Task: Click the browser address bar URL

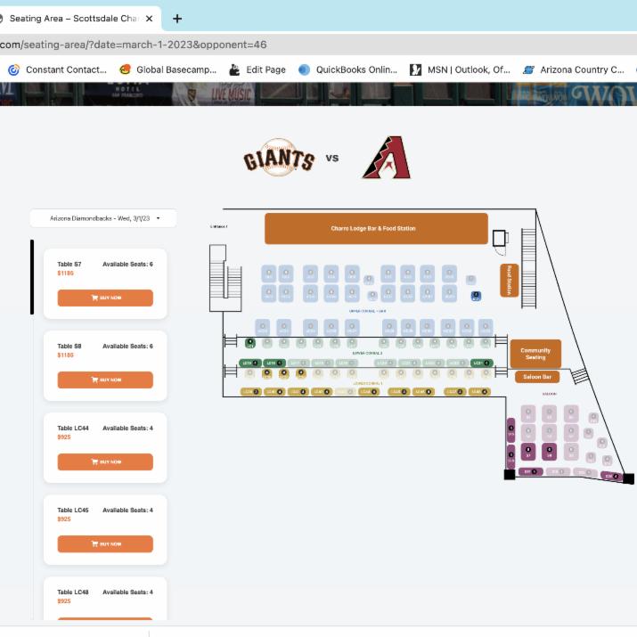Action: point(134,45)
